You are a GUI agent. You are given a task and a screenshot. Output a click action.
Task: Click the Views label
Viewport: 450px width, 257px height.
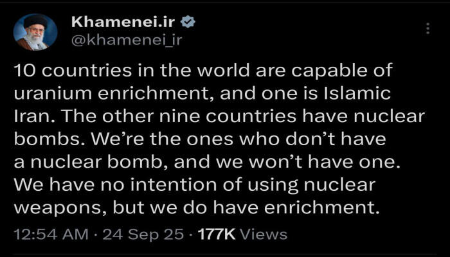pos(263,235)
